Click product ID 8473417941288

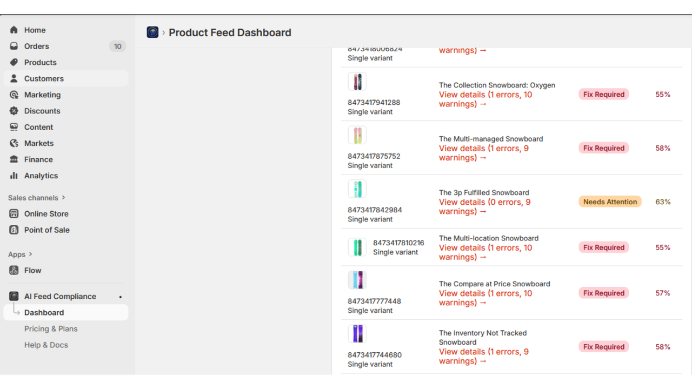click(374, 103)
